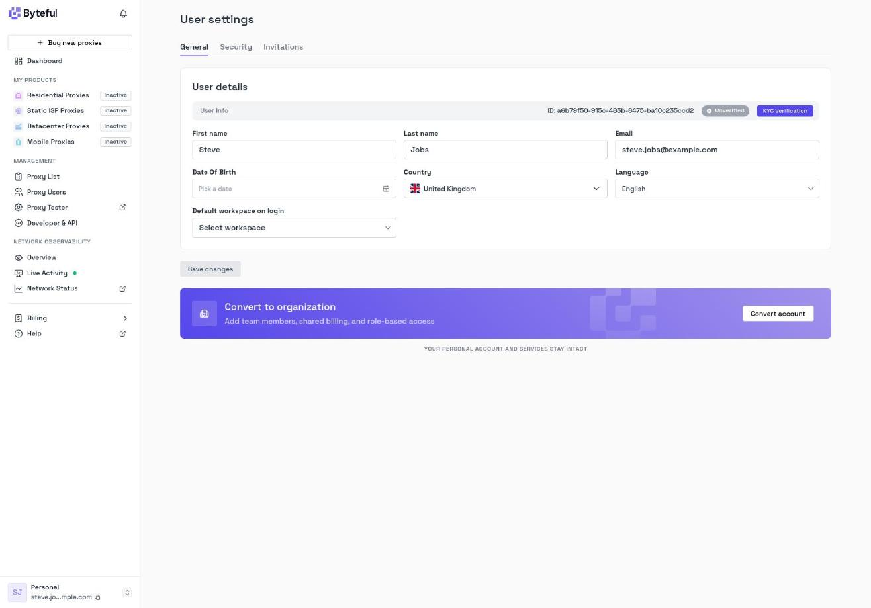The width and height of the screenshot is (871, 608).
Task: Click the Residential Proxies icon
Action: click(19, 95)
